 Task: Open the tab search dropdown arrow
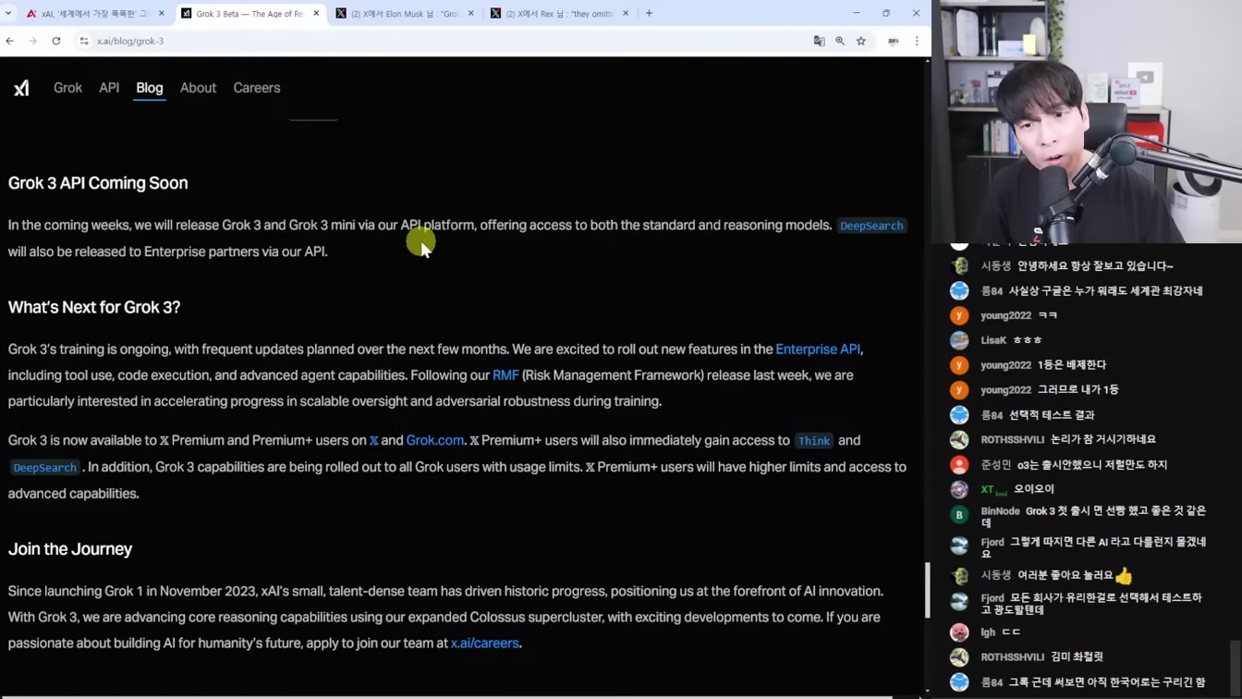pyautogui.click(x=8, y=13)
